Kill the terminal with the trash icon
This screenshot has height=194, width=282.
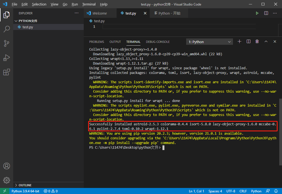click(257, 41)
